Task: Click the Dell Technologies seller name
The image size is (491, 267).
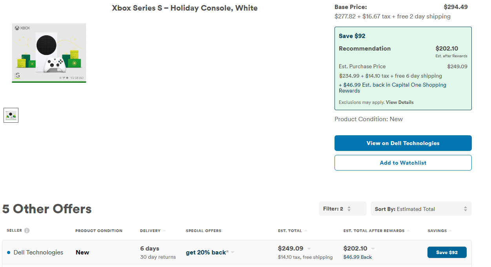Action: click(38, 252)
